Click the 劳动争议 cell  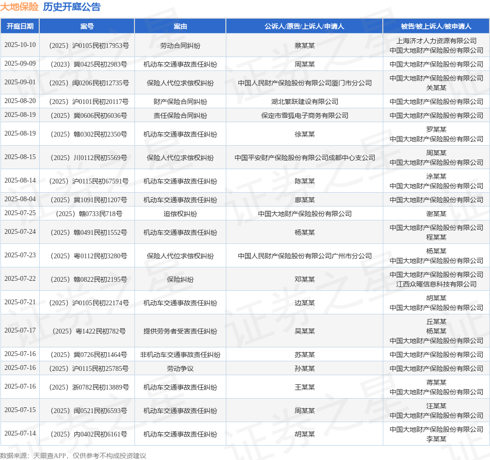coord(180,369)
